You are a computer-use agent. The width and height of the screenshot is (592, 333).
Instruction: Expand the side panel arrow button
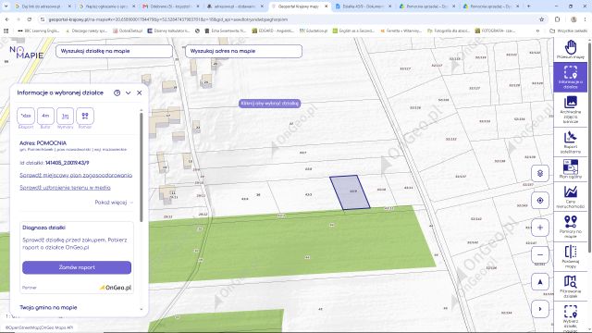(x=540, y=309)
